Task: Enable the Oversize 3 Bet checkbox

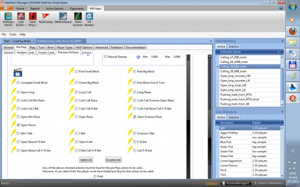Action: tap(135, 133)
